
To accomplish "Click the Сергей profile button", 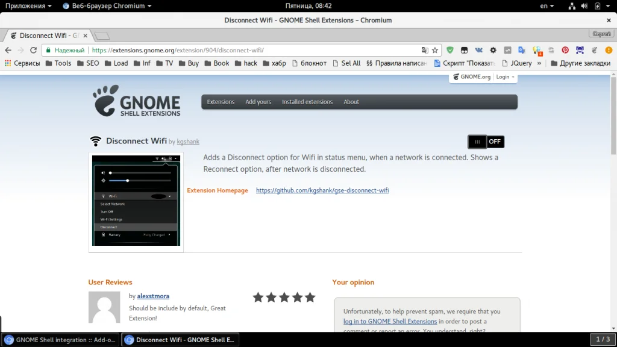I will click(x=602, y=34).
